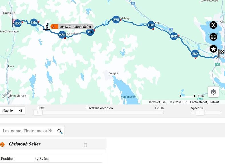Click the racetime timeline slider
The width and height of the screenshot is (225, 164).
coord(98,112)
